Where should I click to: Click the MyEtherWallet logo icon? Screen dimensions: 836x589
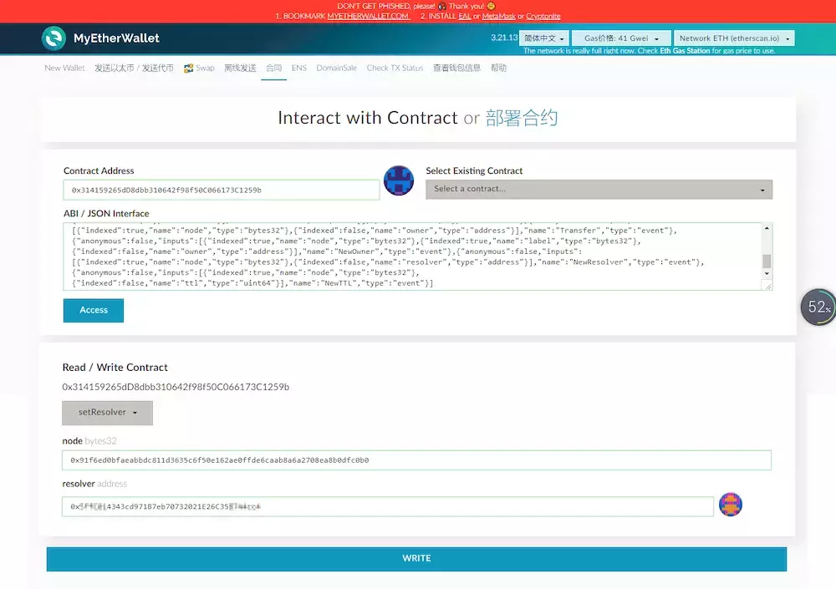(x=54, y=38)
